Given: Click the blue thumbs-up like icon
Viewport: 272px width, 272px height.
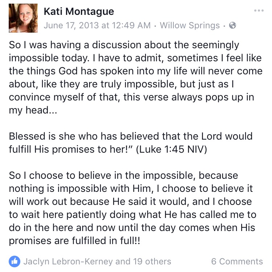Looking at the screenshot, I should [x=15, y=261].
